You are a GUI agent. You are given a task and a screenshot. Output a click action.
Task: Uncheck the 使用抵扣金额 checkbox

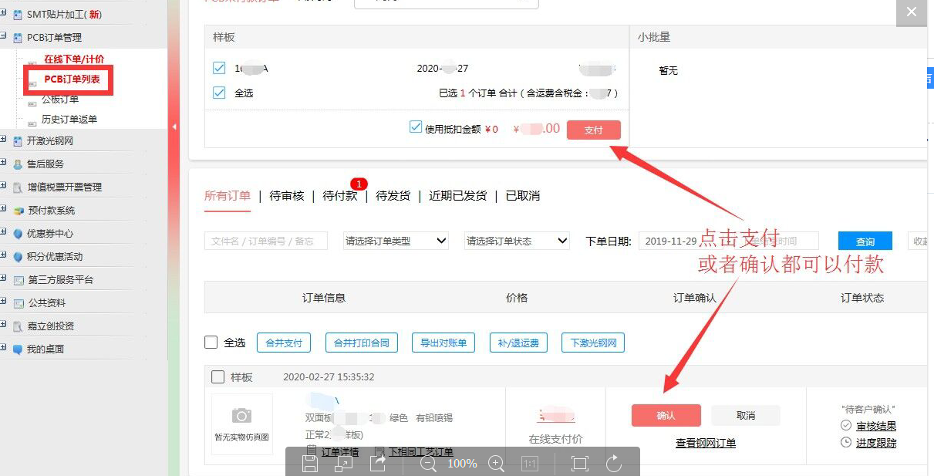(x=416, y=127)
